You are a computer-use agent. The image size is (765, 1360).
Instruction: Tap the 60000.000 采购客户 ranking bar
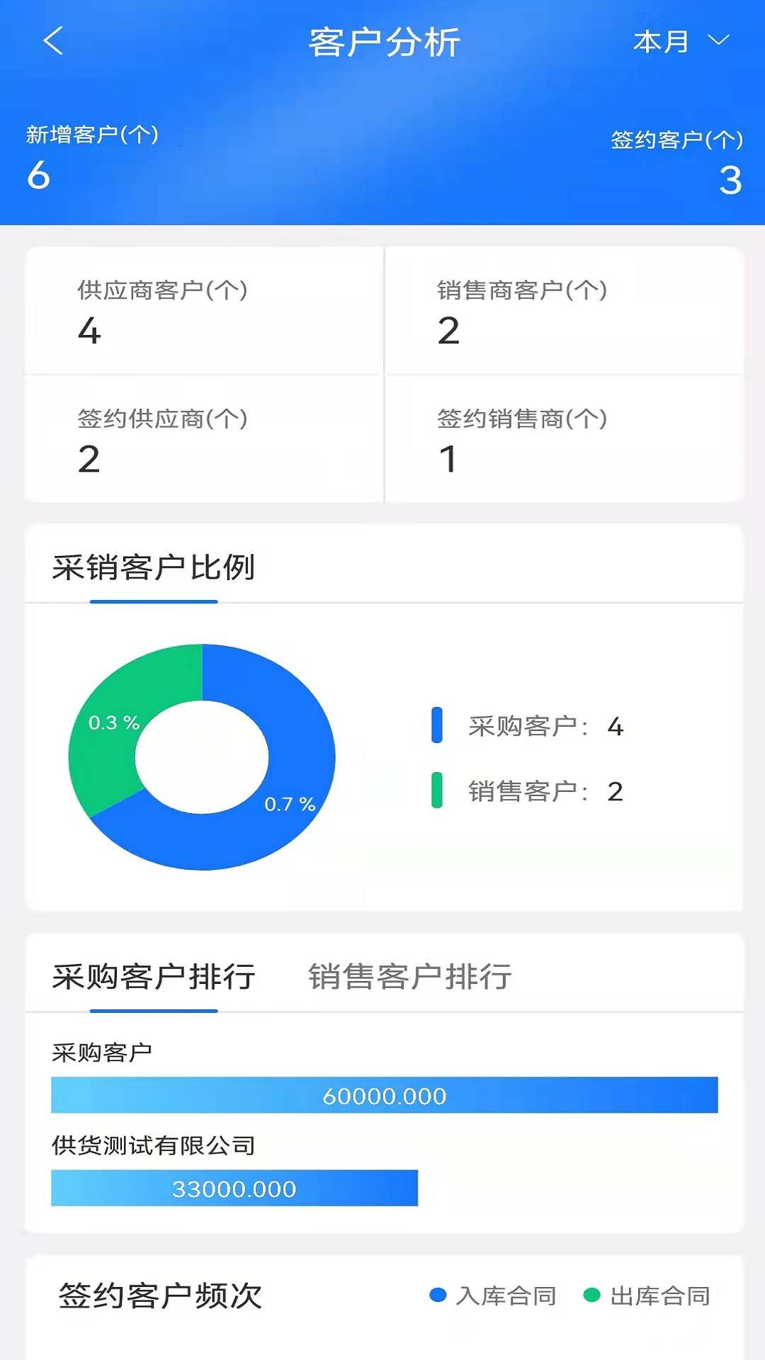click(384, 1095)
